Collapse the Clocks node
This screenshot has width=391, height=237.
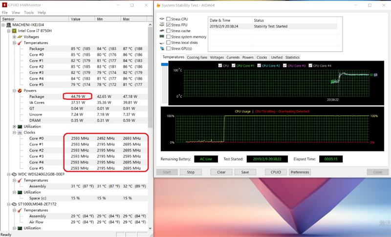coord(14,132)
